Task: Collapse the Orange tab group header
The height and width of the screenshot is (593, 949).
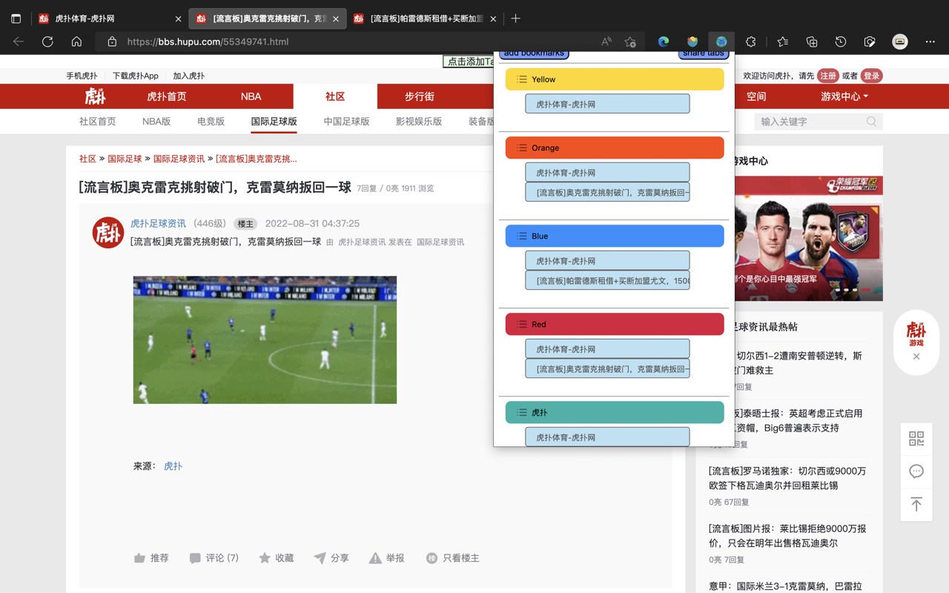Action: point(615,148)
